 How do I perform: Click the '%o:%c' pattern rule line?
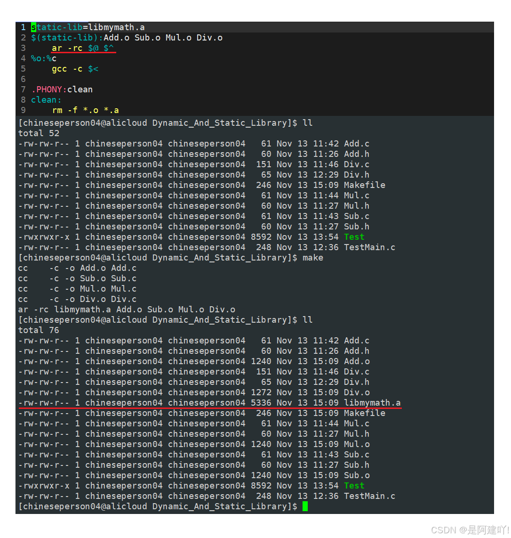tap(44, 58)
